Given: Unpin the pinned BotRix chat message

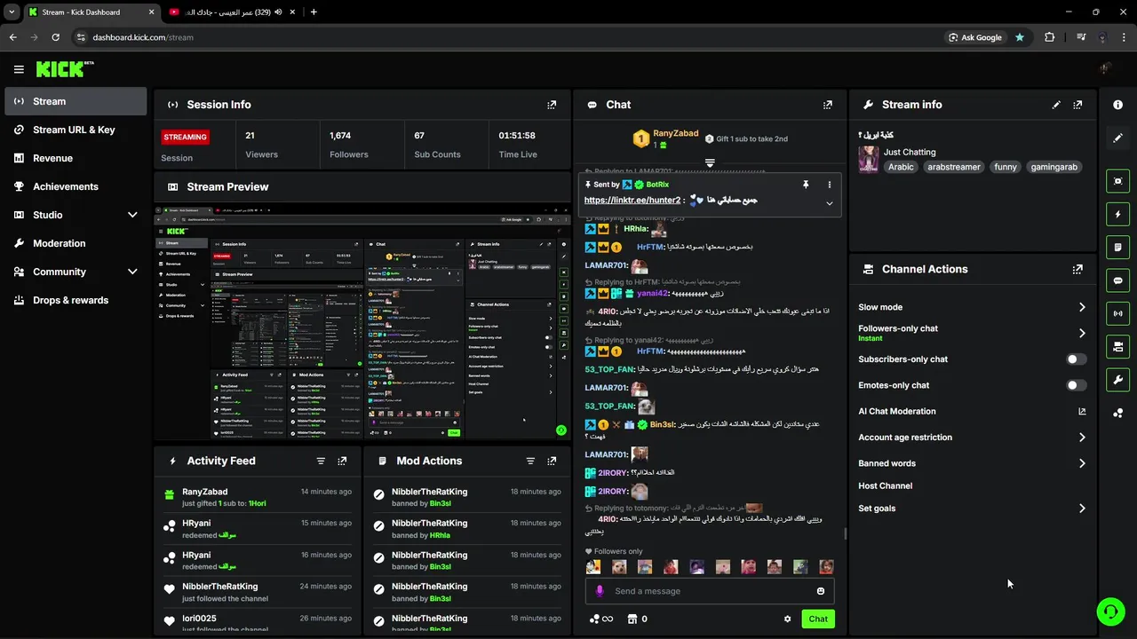Looking at the screenshot, I should [x=806, y=185].
